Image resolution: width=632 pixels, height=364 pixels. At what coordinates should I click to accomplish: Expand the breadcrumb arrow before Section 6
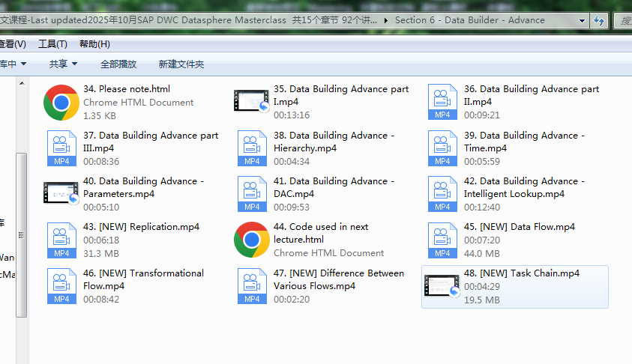tap(386, 20)
